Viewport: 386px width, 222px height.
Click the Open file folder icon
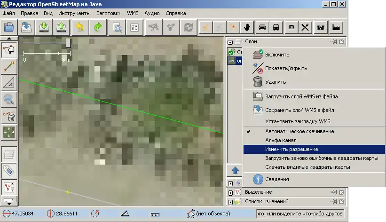pos(8,27)
